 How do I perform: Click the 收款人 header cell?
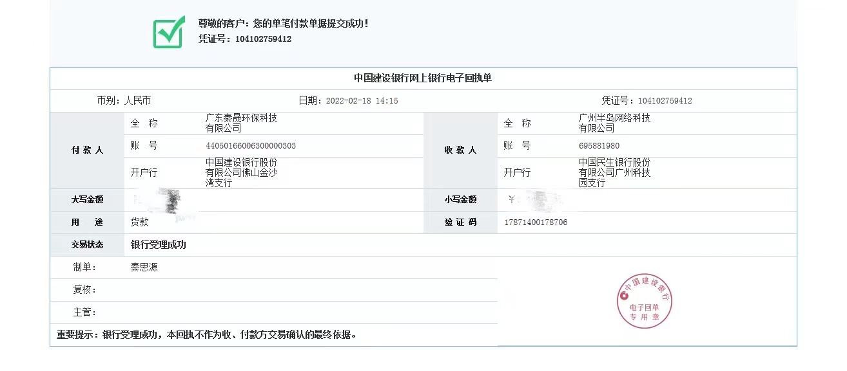pyautogui.click(x=460, y=150)
